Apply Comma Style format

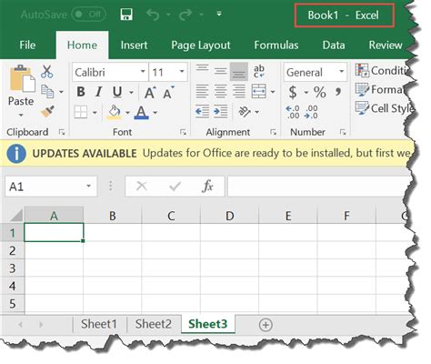tap(338, 92)
